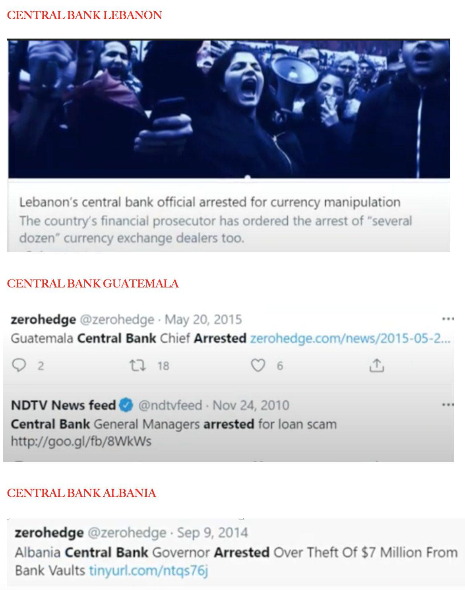Viewport: 465px width, 590px height.
Task: Open more options on zerohedge May 20 tweet
Action: 448,319
